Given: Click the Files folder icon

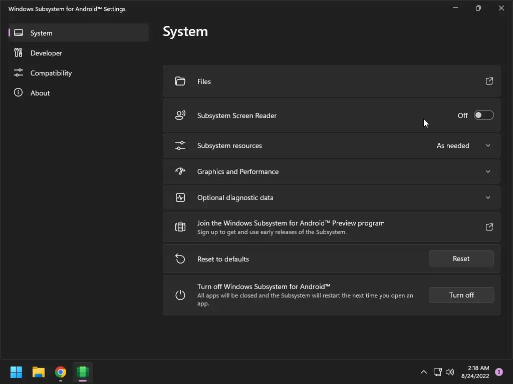Looking at the screenshot, I should pyautogui.click(x=180, y=81).
